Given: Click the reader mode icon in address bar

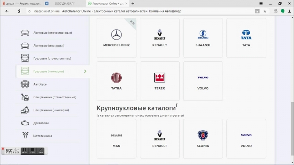Looking at the screenshot, I should [x=257, y=11].
